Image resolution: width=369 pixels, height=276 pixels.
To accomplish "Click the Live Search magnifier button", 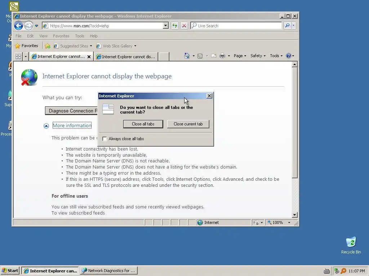I will pos(287,26).
